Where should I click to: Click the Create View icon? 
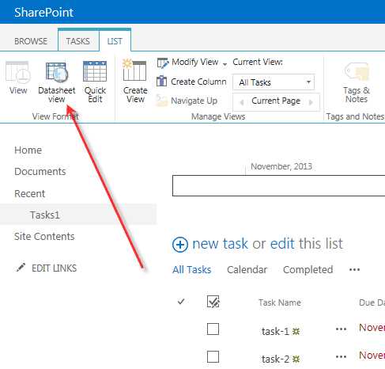pos(134,70)
